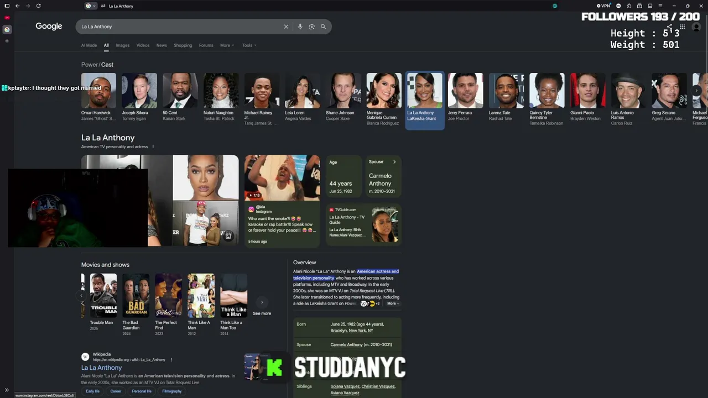Add a new tab with the plus icon

point(7,41)
